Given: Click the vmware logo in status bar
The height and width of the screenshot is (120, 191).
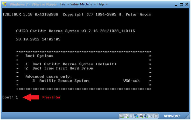Looking at the screenshot, I should (172, 116).
